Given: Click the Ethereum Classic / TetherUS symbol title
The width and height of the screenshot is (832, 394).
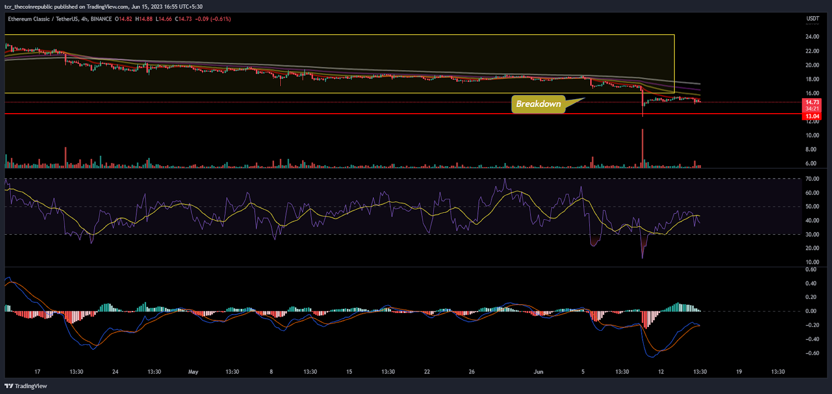Looking at the screenshot, I should tap(43, 19).
